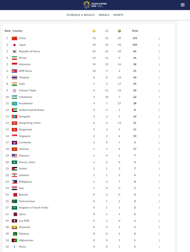Click the Japan flag icon
This screenshot has height=252, width=190.
click(15, 45)
